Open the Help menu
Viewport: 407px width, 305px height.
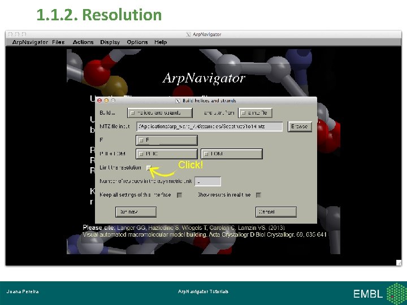coord(161,42)
